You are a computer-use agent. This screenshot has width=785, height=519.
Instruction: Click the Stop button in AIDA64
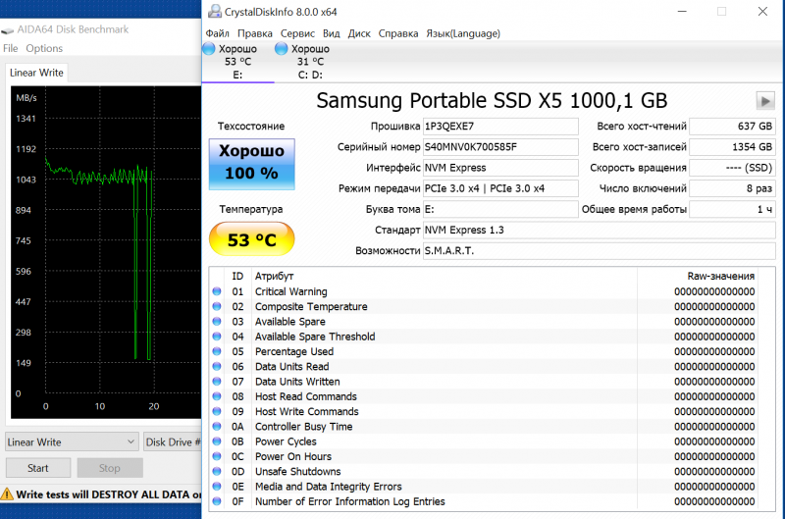point(110,468)
